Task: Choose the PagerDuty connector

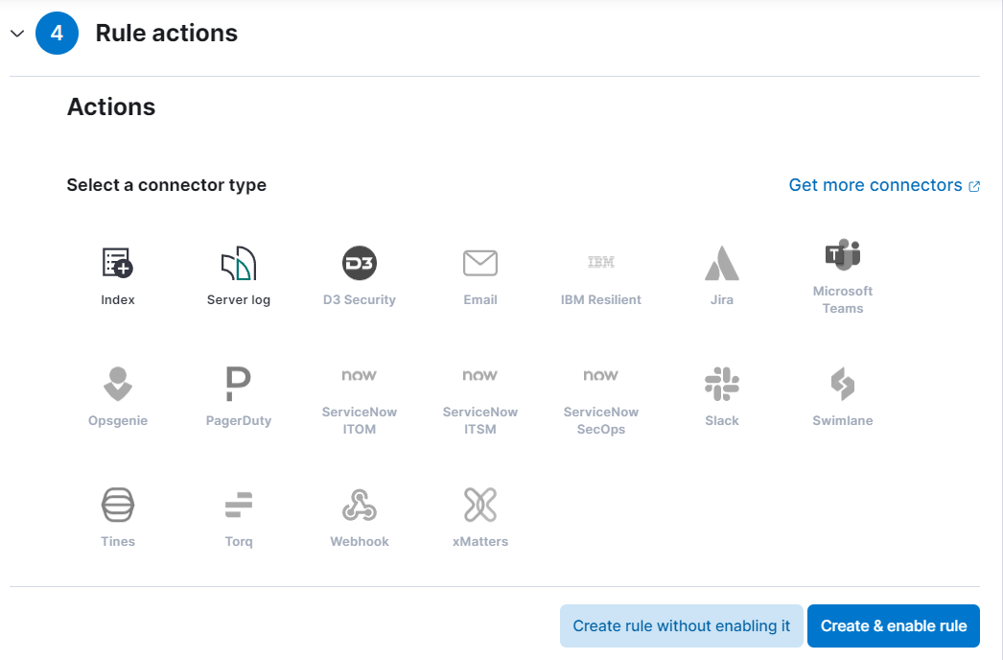Action: pyautogui.click(x=239, y=396)
